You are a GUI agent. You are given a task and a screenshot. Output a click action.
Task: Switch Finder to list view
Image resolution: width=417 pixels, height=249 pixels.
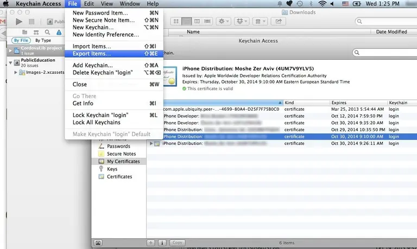coord(187,21)
